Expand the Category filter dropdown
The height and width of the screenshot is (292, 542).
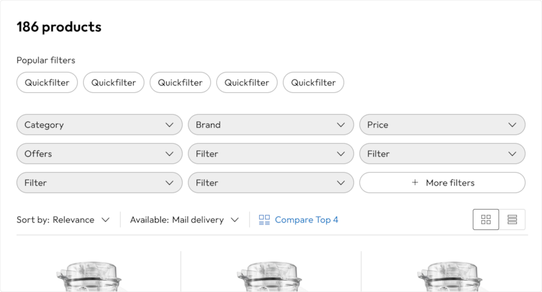click(x=99, y=125)
